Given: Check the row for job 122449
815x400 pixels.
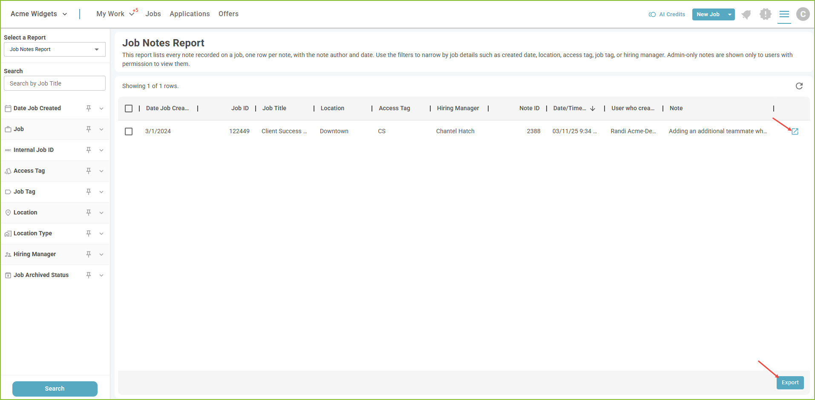Looking at the screenshot, I should (129, 131).
